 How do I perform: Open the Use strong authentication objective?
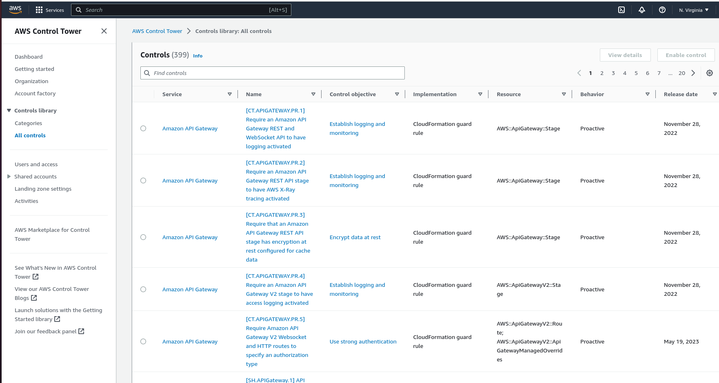363,341
